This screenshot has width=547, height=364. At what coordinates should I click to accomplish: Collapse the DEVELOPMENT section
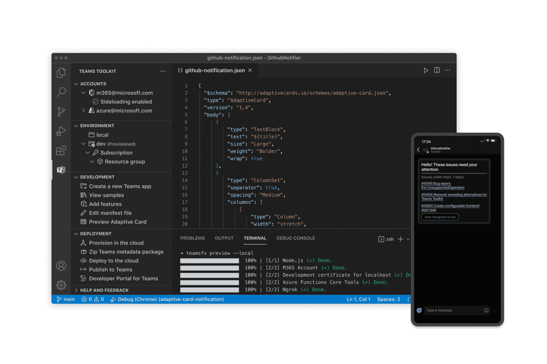pos(76,177)
